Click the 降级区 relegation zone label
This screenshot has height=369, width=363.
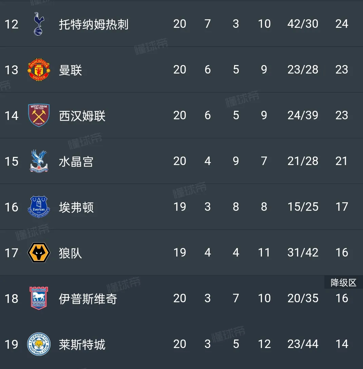click(x=343, y=283)
